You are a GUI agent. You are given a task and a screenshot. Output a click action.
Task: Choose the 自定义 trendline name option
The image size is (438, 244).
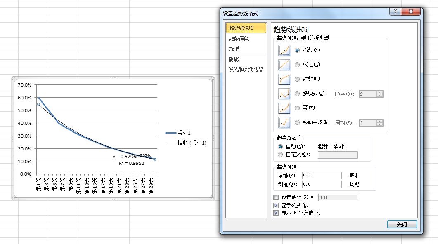coord(281,155)
